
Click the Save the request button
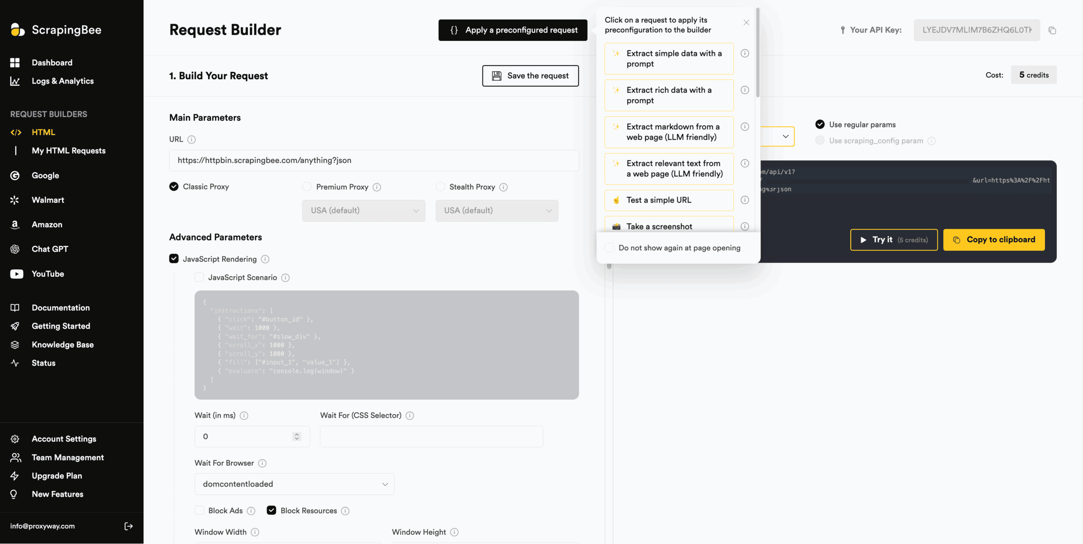tap(530, 76)
